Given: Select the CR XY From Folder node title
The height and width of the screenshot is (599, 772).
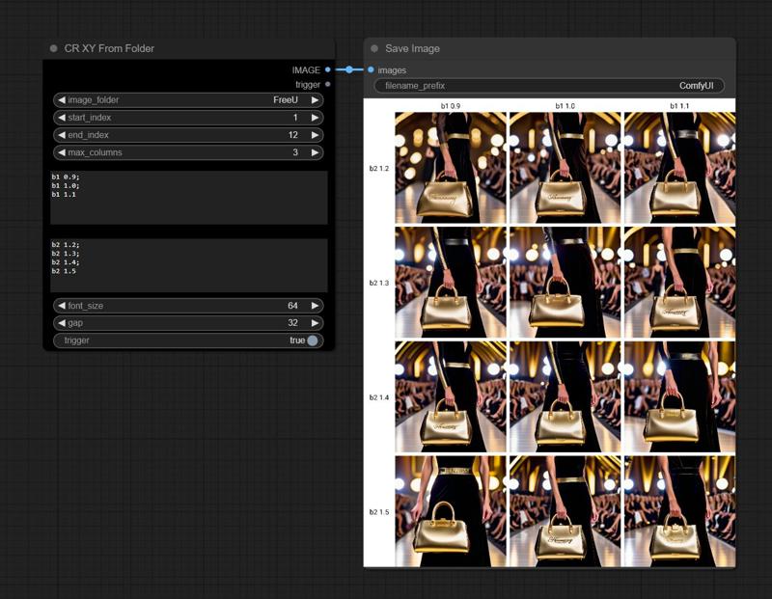Looking at the screenshot, I should coord(109,48).
